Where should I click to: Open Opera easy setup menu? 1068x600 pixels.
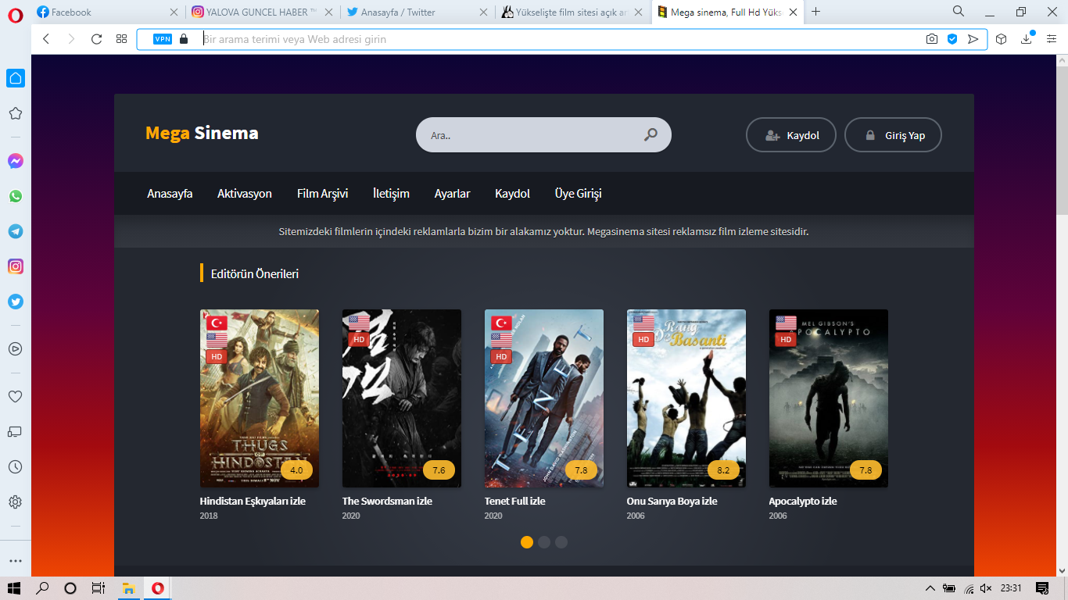click(x=1052, y=39)
